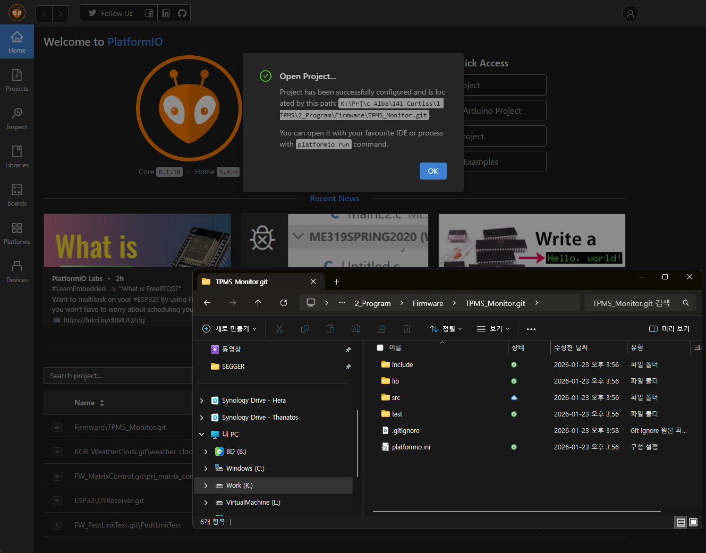Open Libraries in PlatformIO sidebar
706x553 pixels.
17,157
